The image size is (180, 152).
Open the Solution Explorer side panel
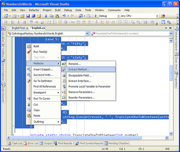coord(176,39)
